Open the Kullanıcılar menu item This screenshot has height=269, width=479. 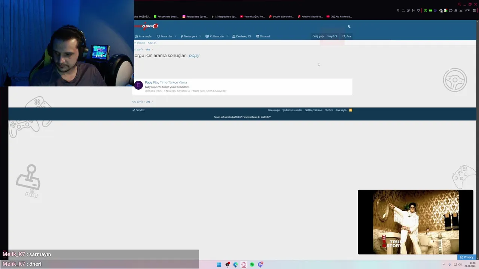click(215, 36)
